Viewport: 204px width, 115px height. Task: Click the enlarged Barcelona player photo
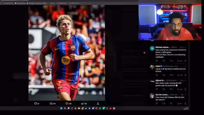(x=67, y=53)
